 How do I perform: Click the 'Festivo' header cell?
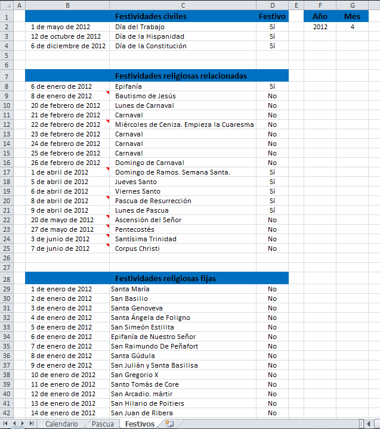point(273,17)
